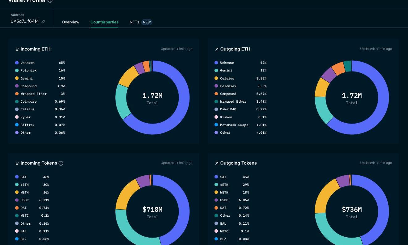The width and height of the screenshot is (408, 245).
Task: Click the edit pencil icon beside the address
Action: pos(43,22)
